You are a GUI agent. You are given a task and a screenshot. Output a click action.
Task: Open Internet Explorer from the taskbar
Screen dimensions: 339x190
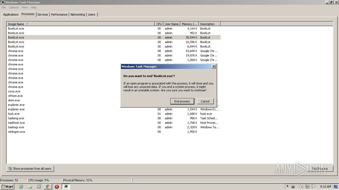[x=21, y=187]
